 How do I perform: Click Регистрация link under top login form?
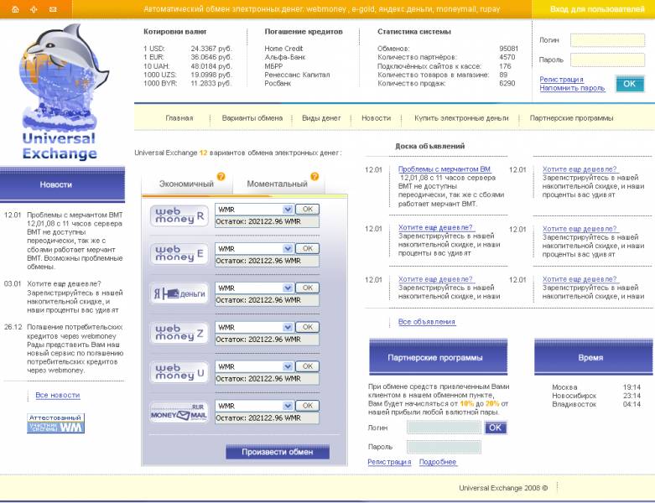click(x=561, y=80)
